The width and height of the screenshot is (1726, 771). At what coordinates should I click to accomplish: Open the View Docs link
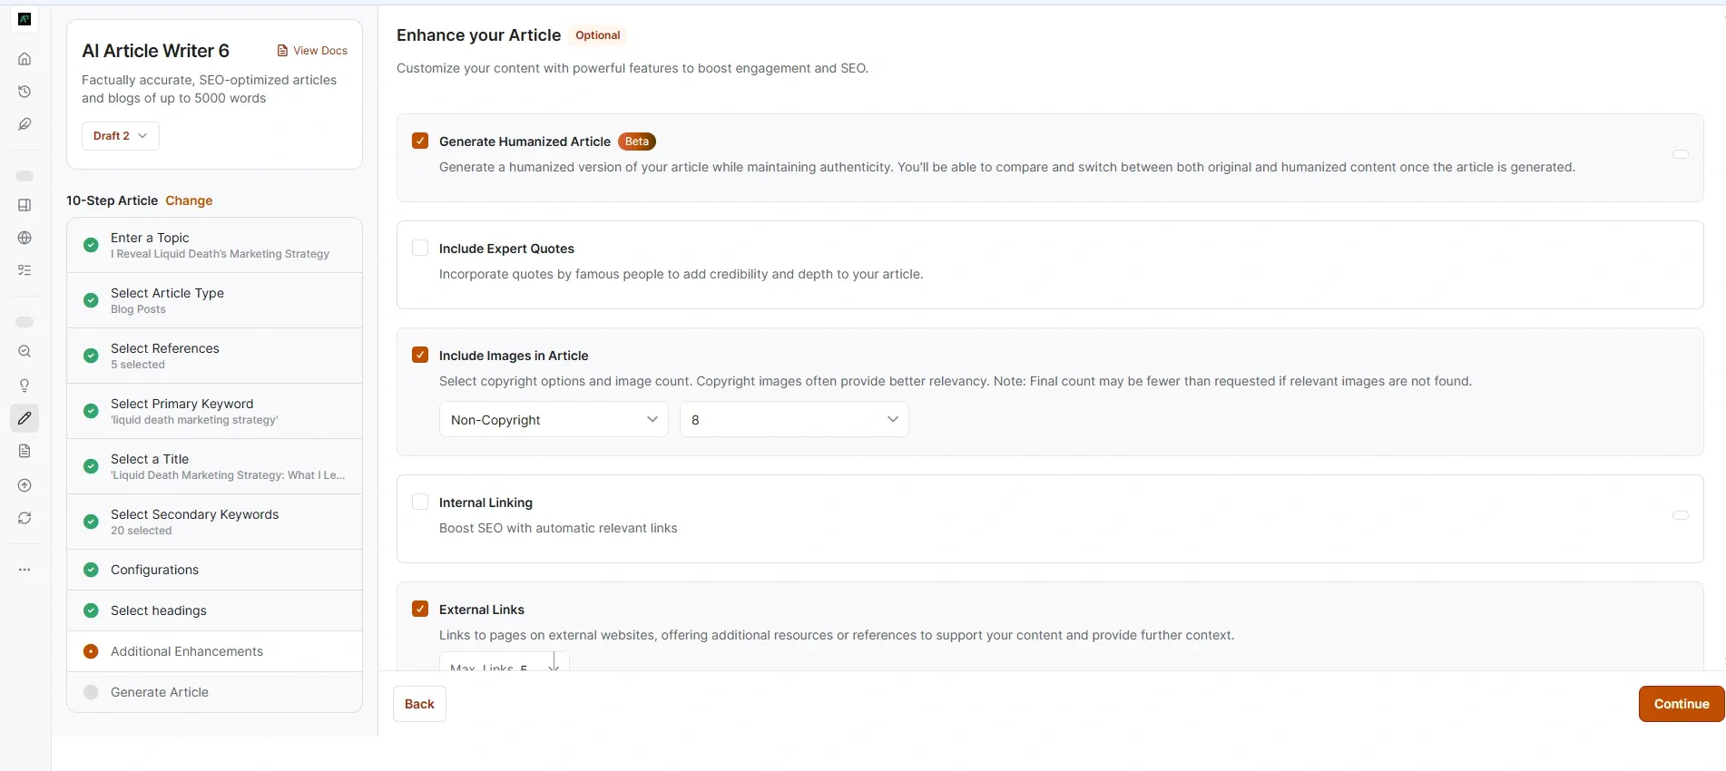point(312,51)
